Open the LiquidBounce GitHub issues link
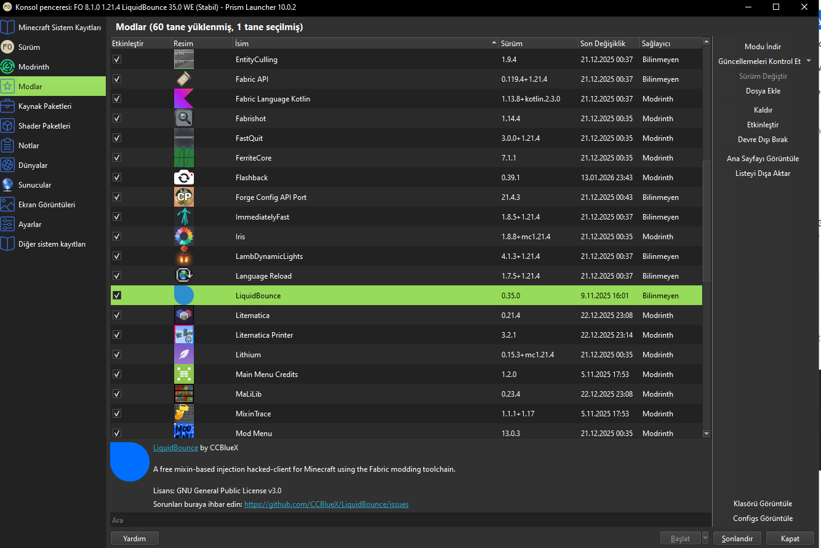 (x=326, y=504)
